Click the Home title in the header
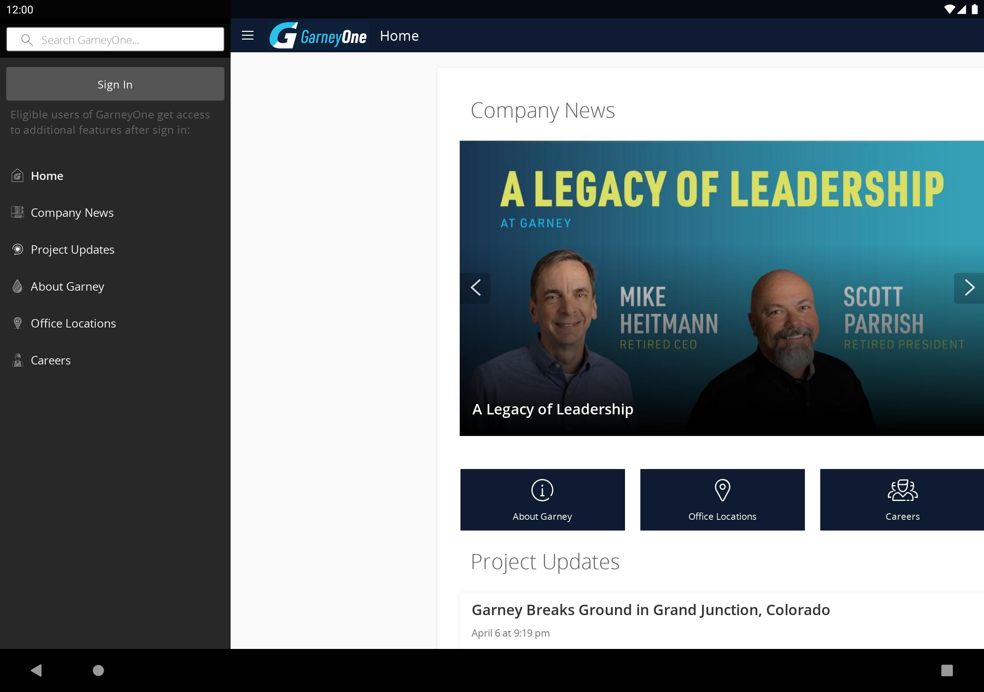 [x=399, y=36]
